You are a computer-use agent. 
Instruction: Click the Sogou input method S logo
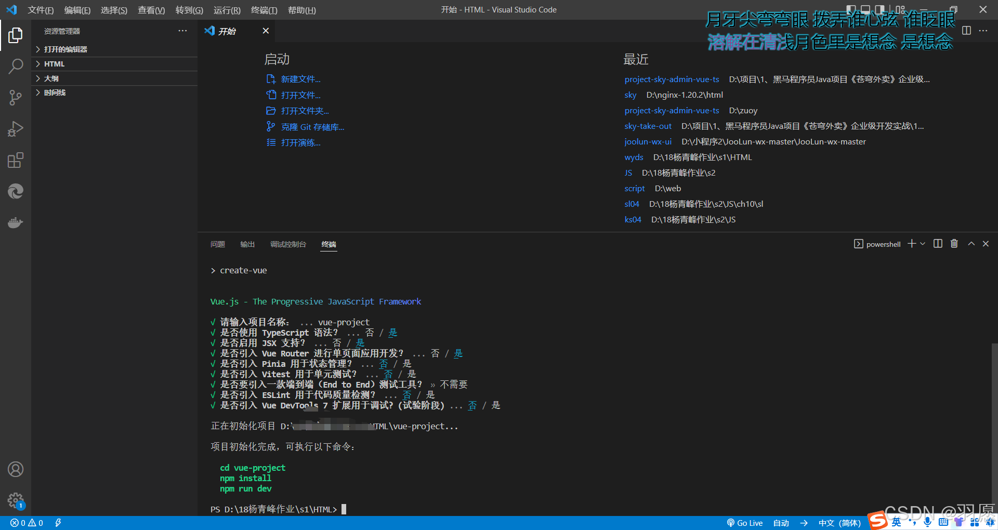coord(878,520)
